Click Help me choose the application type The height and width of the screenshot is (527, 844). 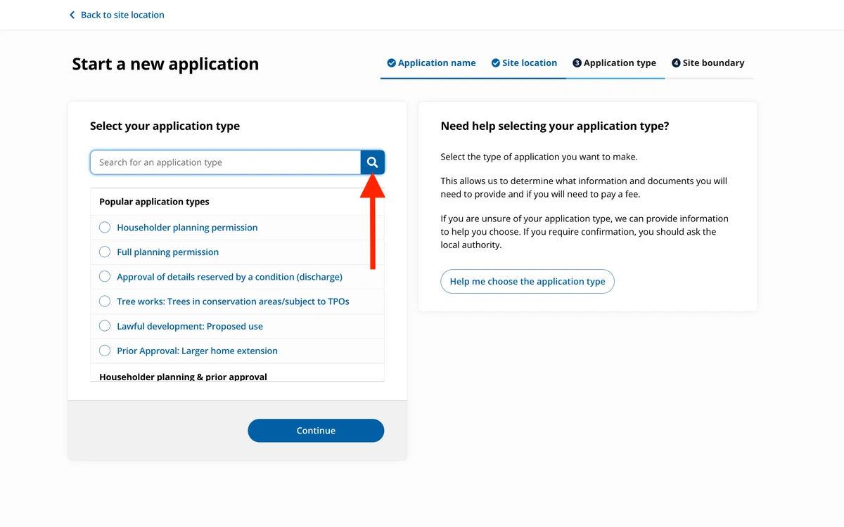(x=527, y=281)
